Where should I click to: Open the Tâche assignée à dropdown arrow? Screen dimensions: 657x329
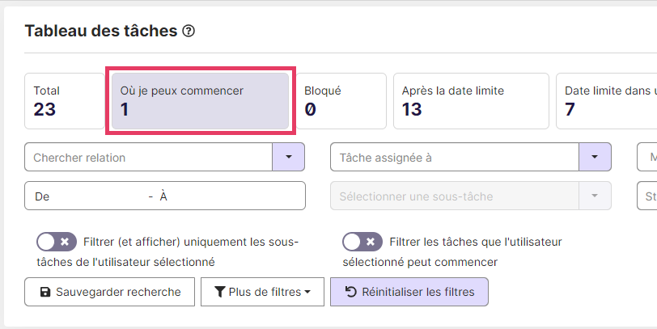tap(595, 157)
